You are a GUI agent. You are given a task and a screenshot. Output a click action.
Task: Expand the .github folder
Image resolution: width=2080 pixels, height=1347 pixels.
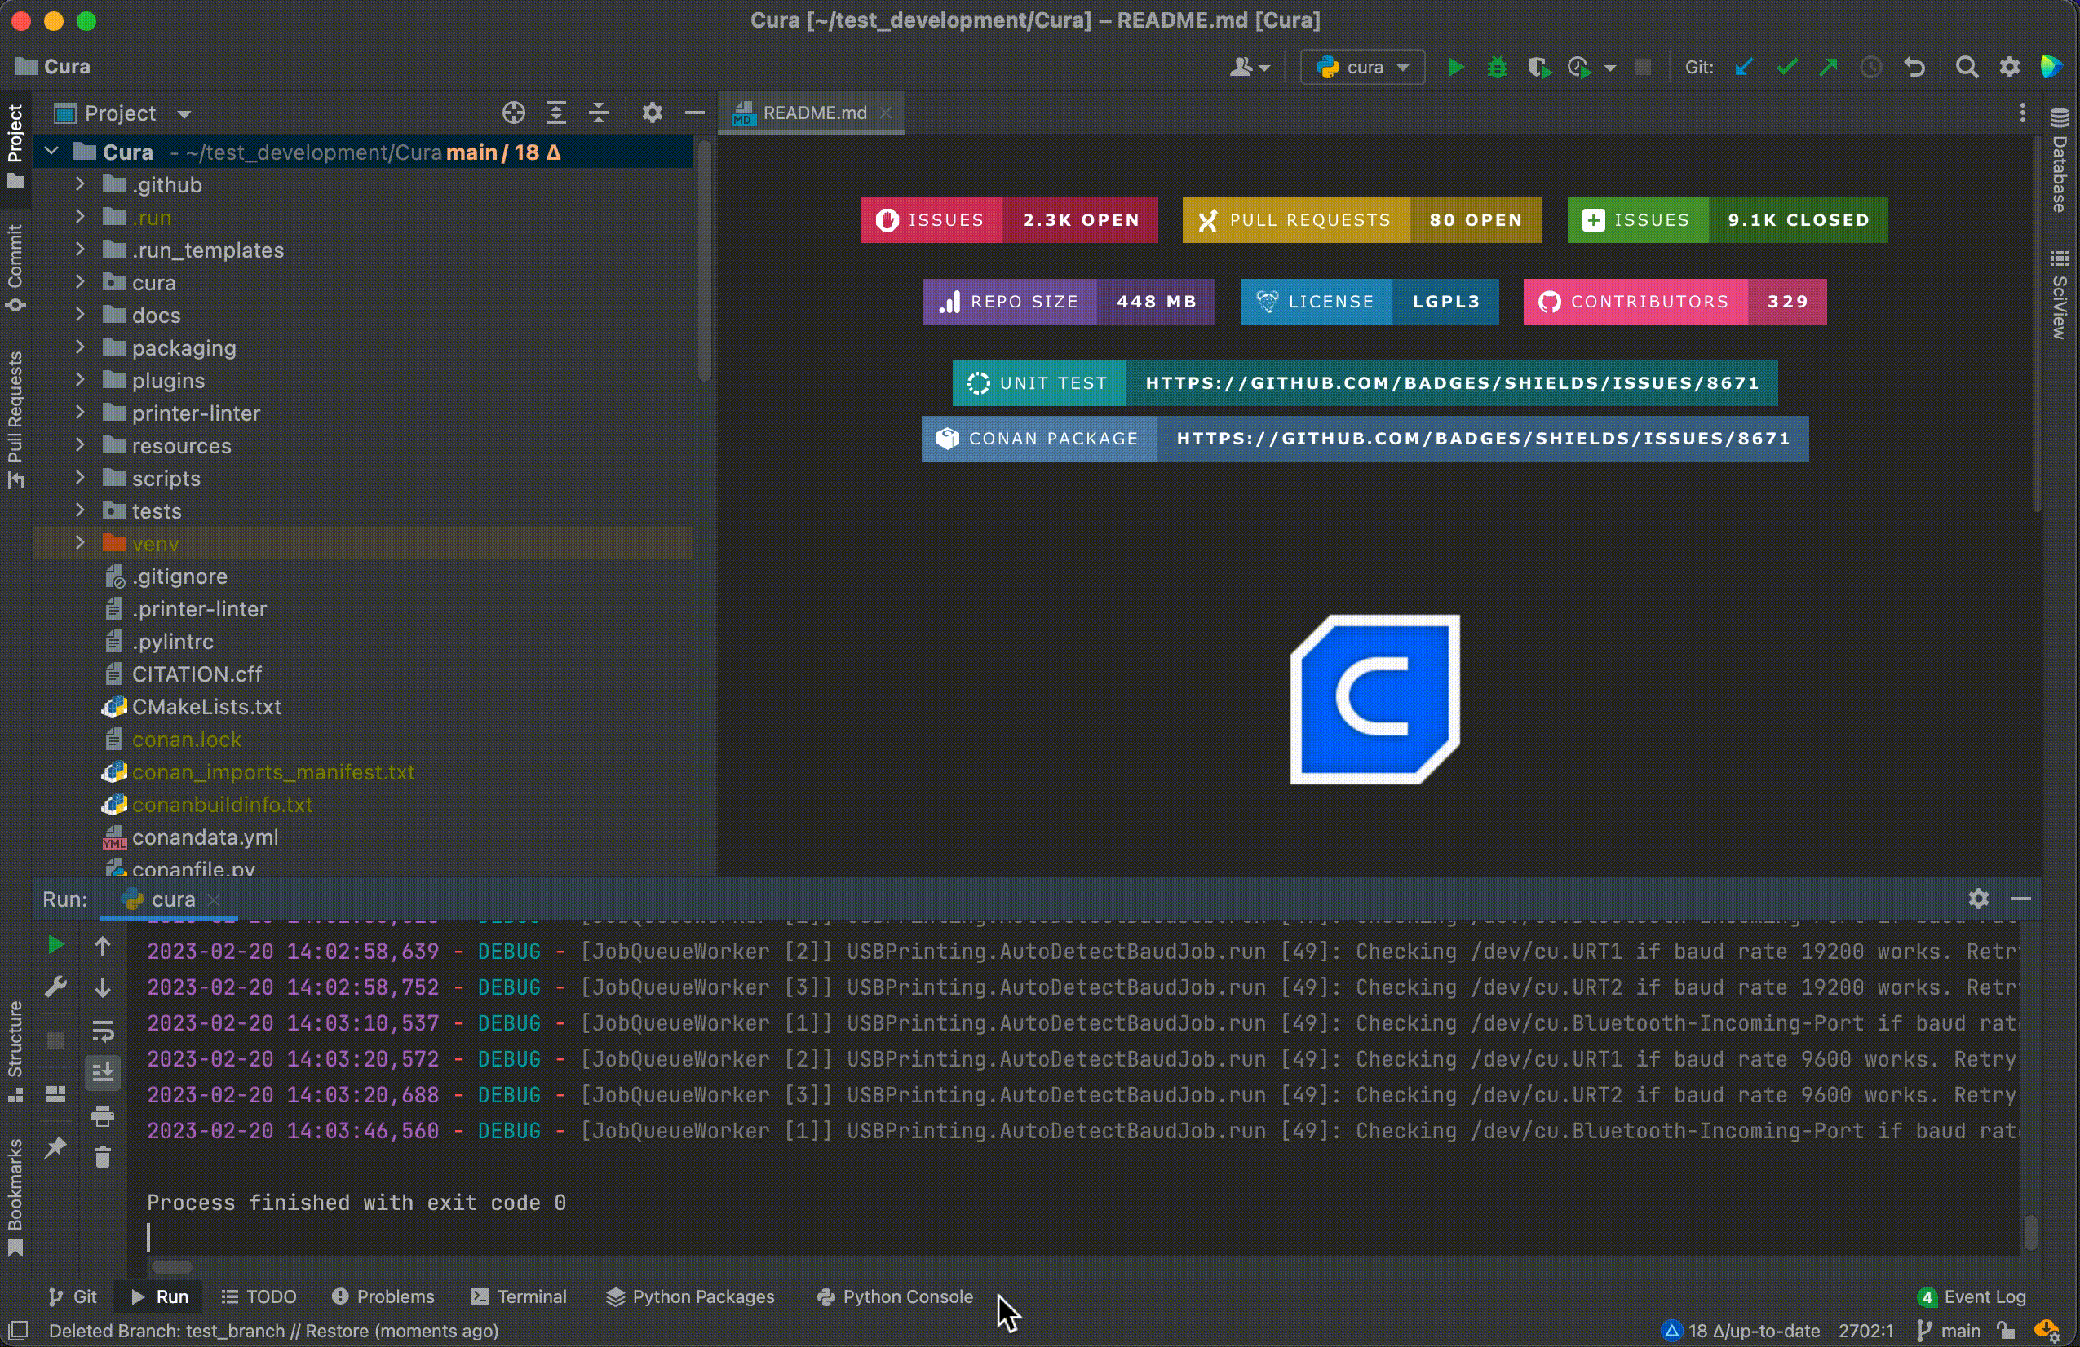coord(80,184)
